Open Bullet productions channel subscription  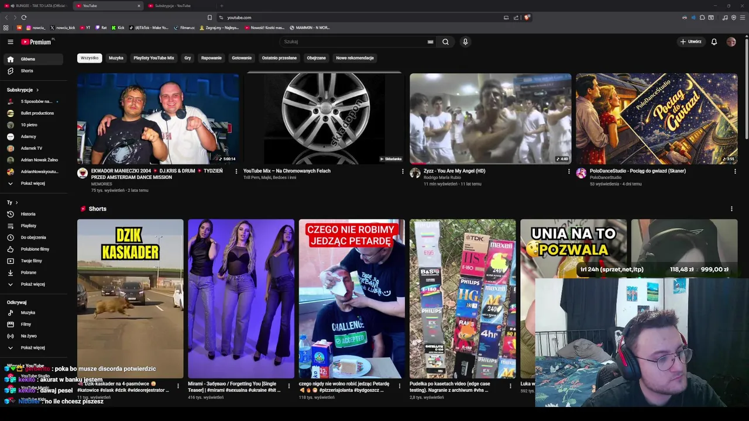33,113
